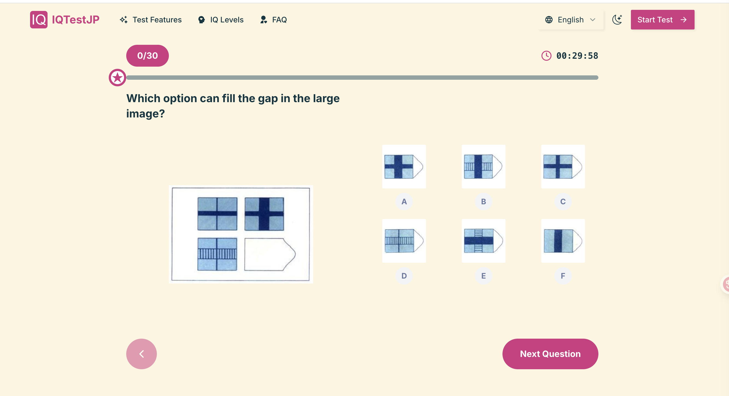Screen dimensions: 729x396
Task: Click the IQTestJP logo icon
Action: click(39, 19)
